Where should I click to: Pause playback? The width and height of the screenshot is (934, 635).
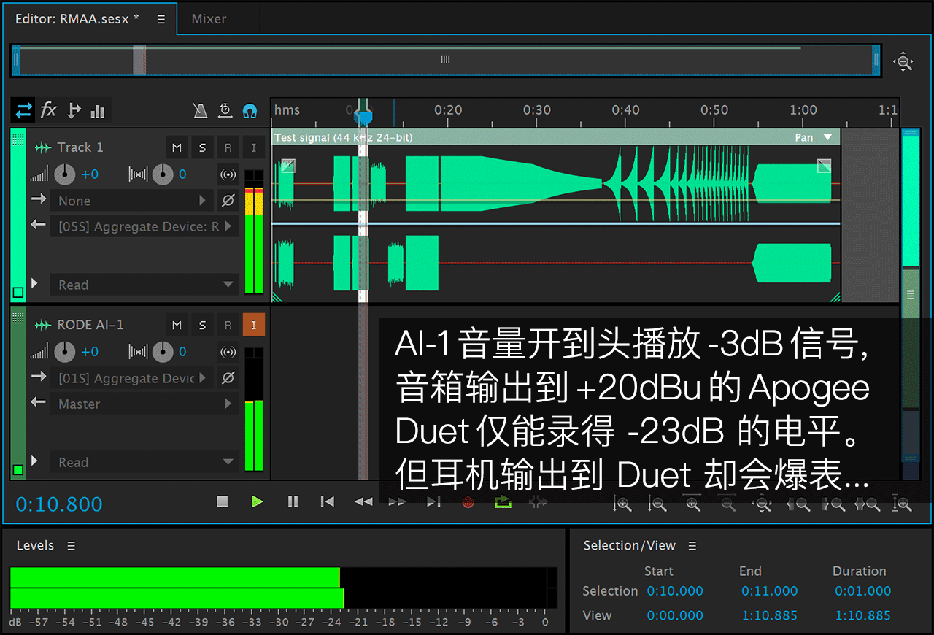tap(293, 501)
